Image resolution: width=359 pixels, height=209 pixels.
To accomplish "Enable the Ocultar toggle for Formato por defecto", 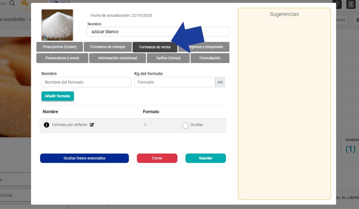I will (x=185, y=125).
